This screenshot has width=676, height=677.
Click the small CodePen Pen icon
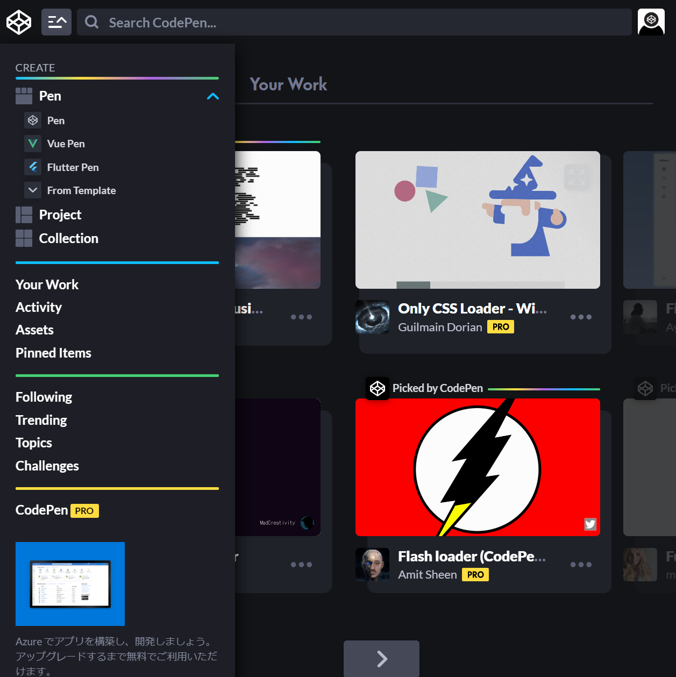pos(33,120)
